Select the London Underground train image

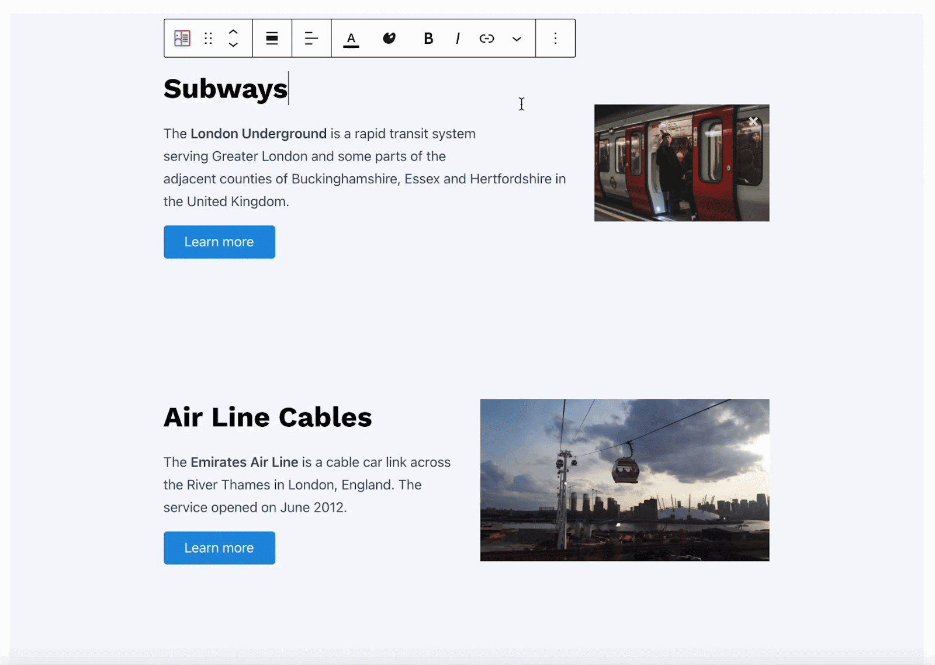(682, 163)
